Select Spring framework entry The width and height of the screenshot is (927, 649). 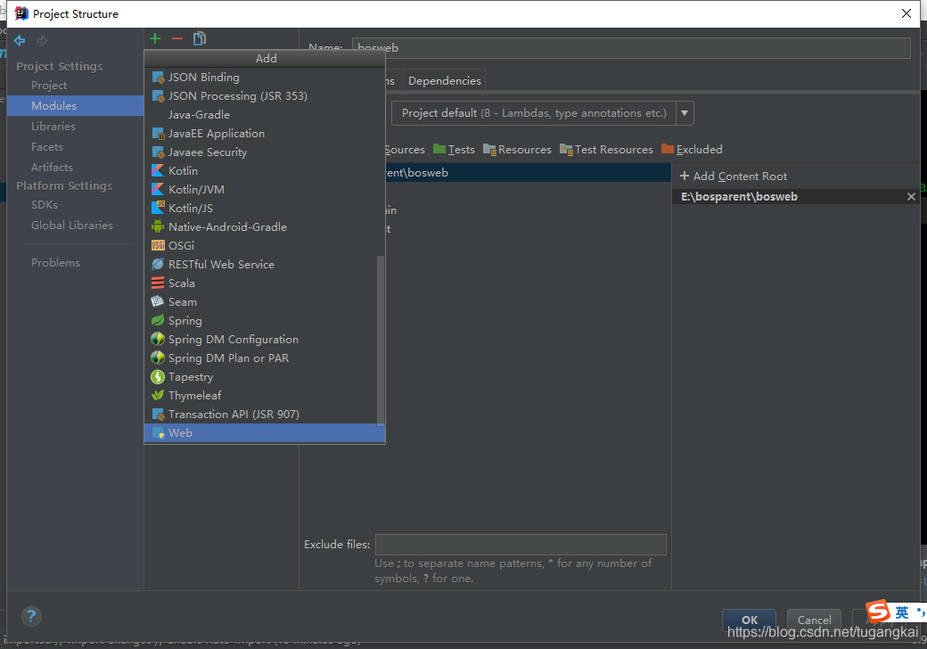click(x=260, y=320)
